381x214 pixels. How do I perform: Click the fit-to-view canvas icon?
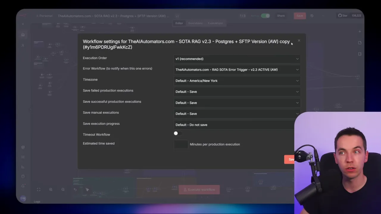39,190
